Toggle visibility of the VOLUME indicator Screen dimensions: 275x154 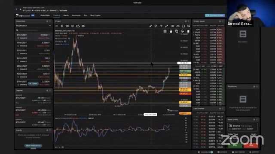65,41
